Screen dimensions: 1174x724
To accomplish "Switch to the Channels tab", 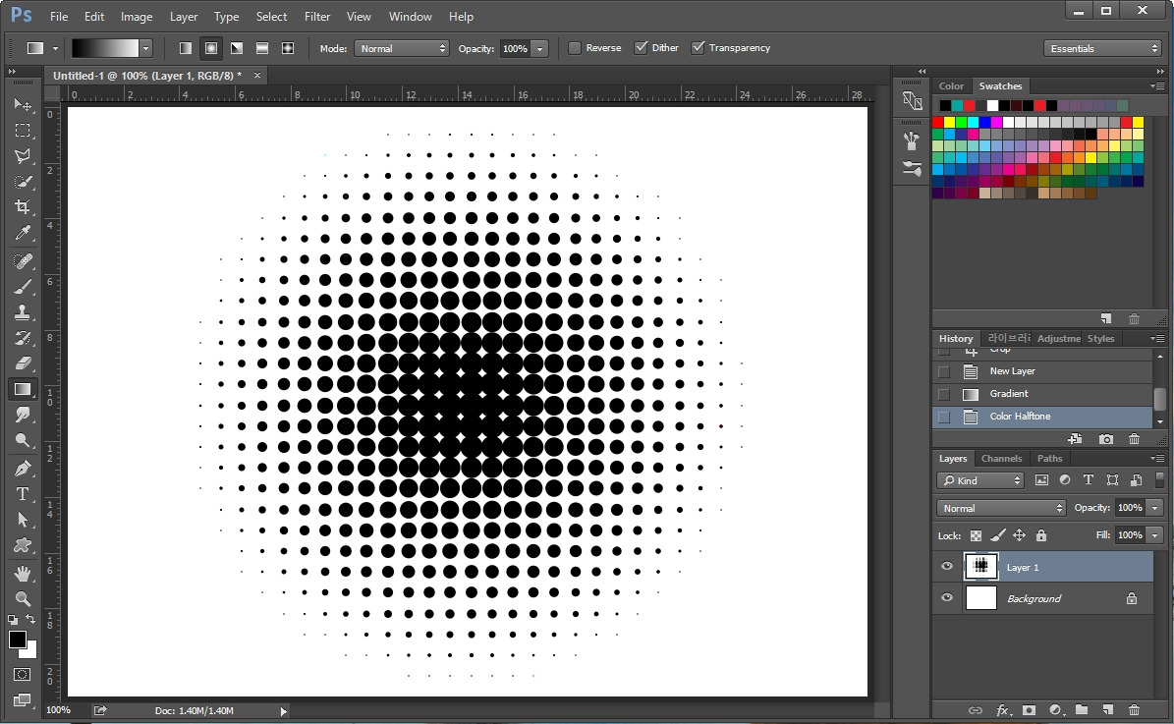I will pyautogui.click(x=1001, y=458).
